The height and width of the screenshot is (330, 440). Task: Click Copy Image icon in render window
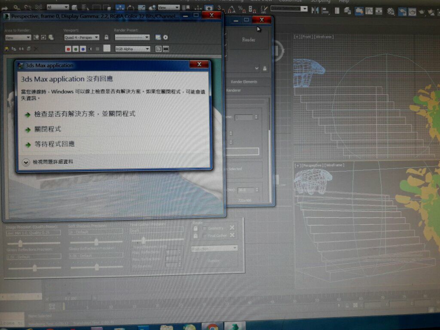[14, 49]
